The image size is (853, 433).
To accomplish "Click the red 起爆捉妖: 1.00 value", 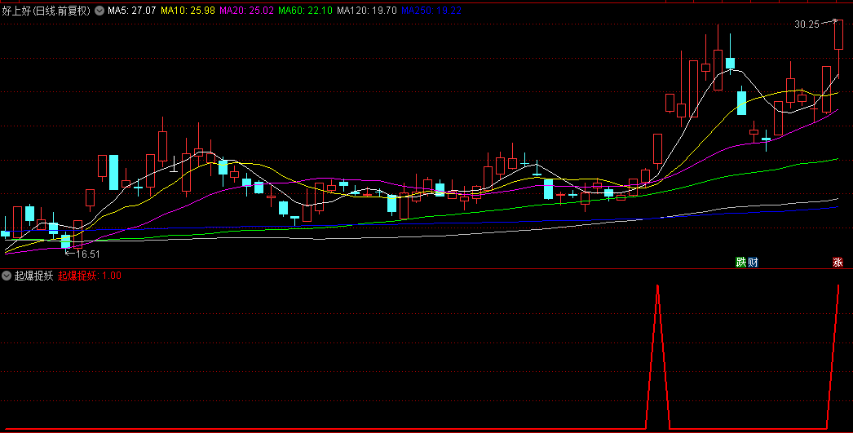I will click(89, 276).
